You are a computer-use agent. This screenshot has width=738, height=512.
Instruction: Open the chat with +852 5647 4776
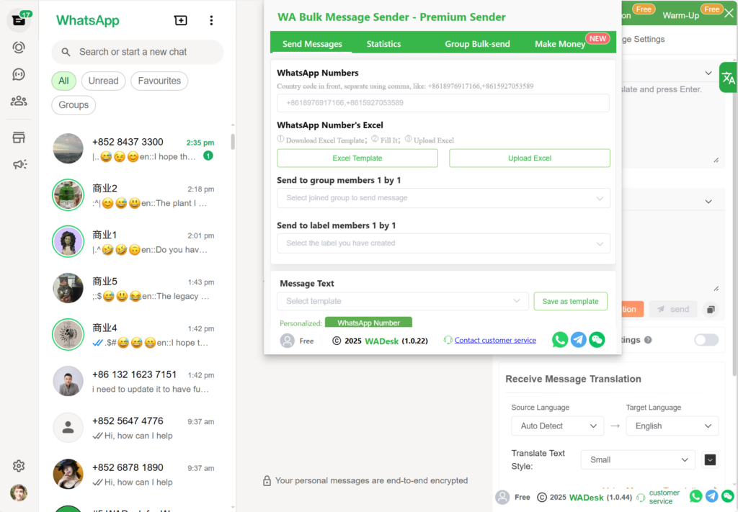pyautogui.click(x=138, y=428)
